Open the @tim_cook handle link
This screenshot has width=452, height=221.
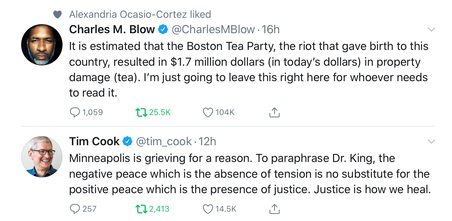164,142
